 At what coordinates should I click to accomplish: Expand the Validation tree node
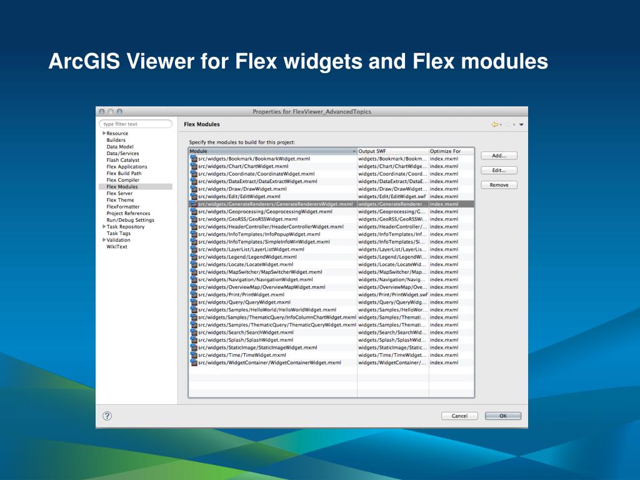[104, 240]
